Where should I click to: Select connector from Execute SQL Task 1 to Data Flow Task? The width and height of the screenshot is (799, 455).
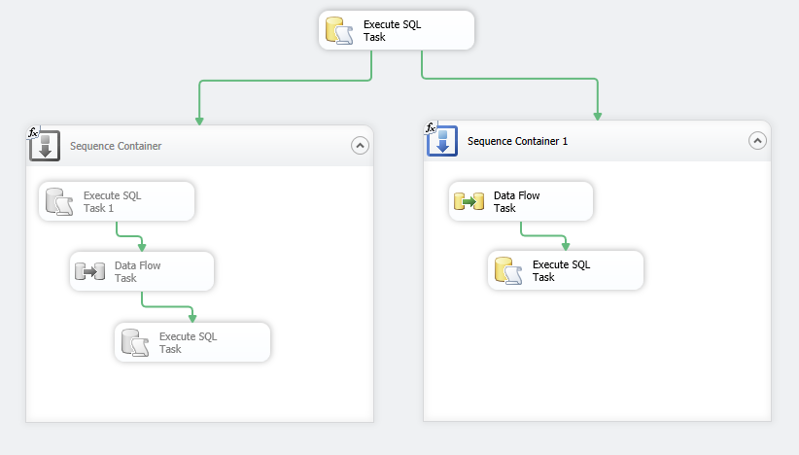[x=129, y=234]
